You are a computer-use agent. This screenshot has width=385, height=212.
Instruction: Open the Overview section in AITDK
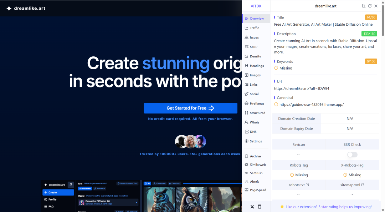[256, 19]
